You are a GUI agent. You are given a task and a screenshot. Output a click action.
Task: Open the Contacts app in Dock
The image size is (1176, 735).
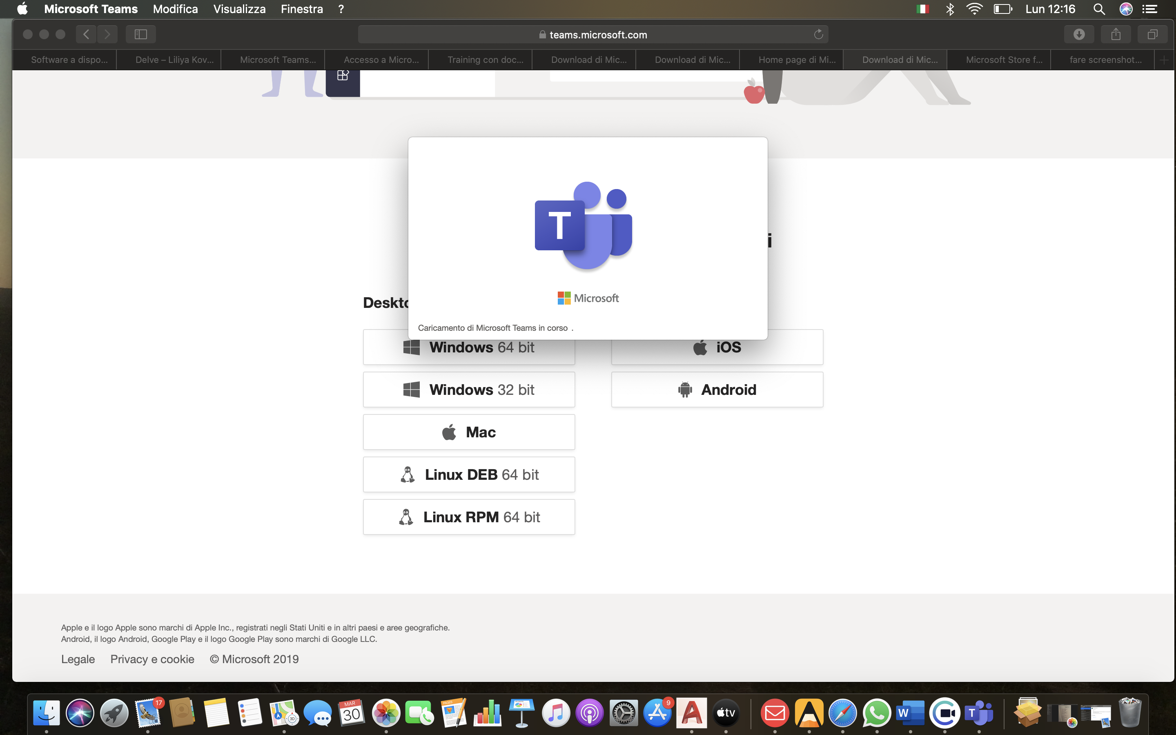[x=182, y=713]
